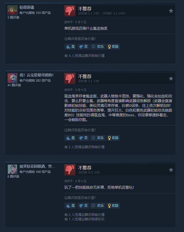Click the red thumbs-down 不推荐 icon on first review
184x232 pixels.
70,11
